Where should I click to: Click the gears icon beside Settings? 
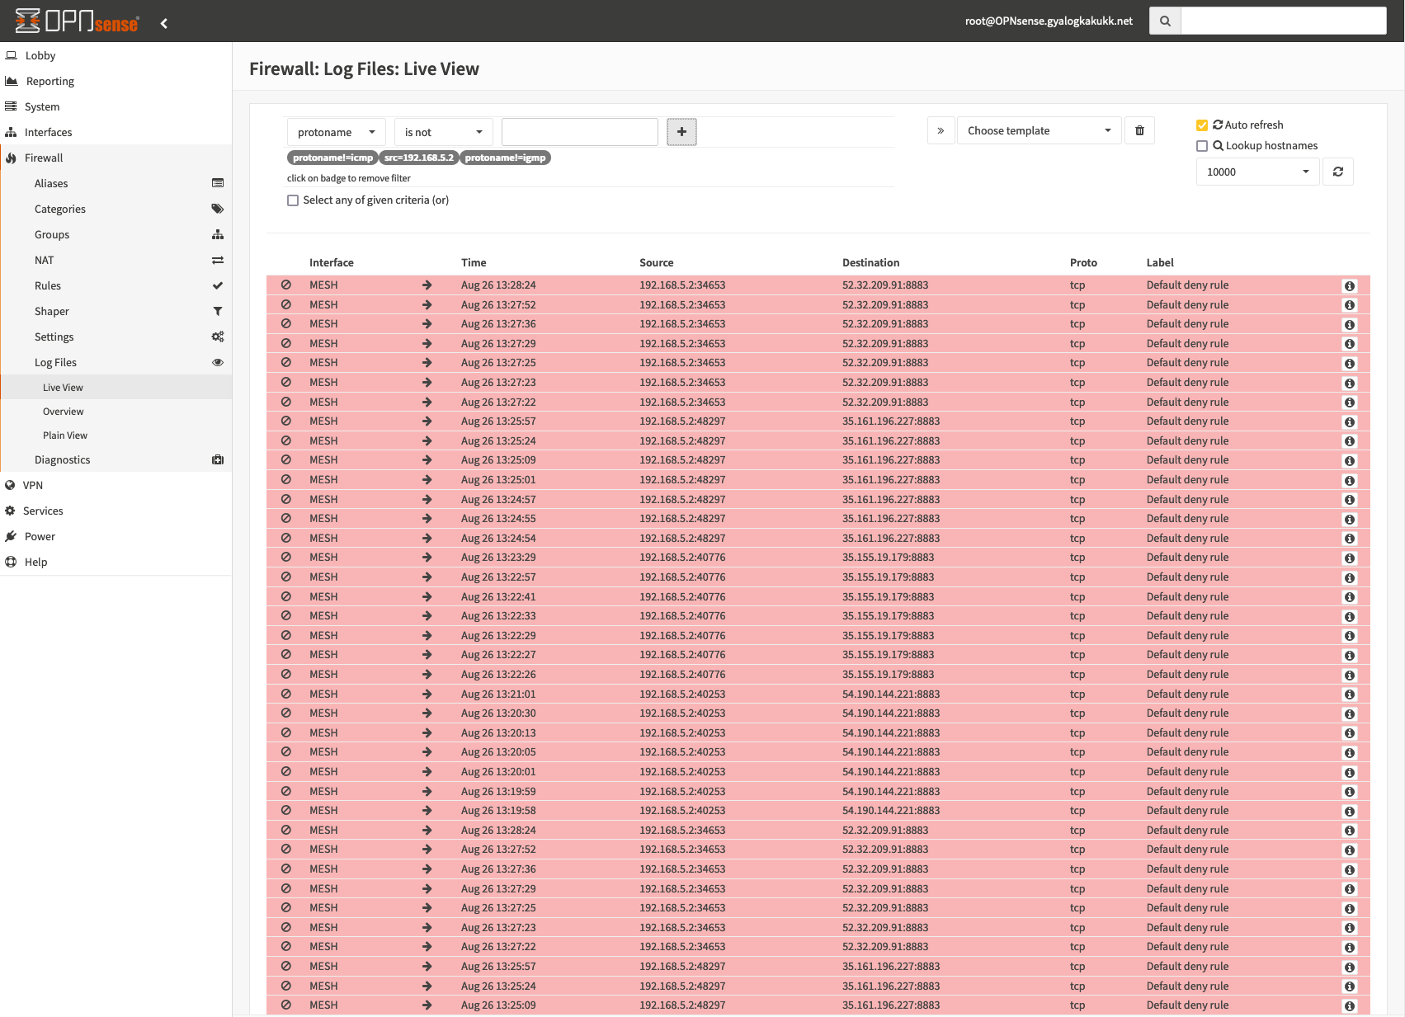(217, 337)
